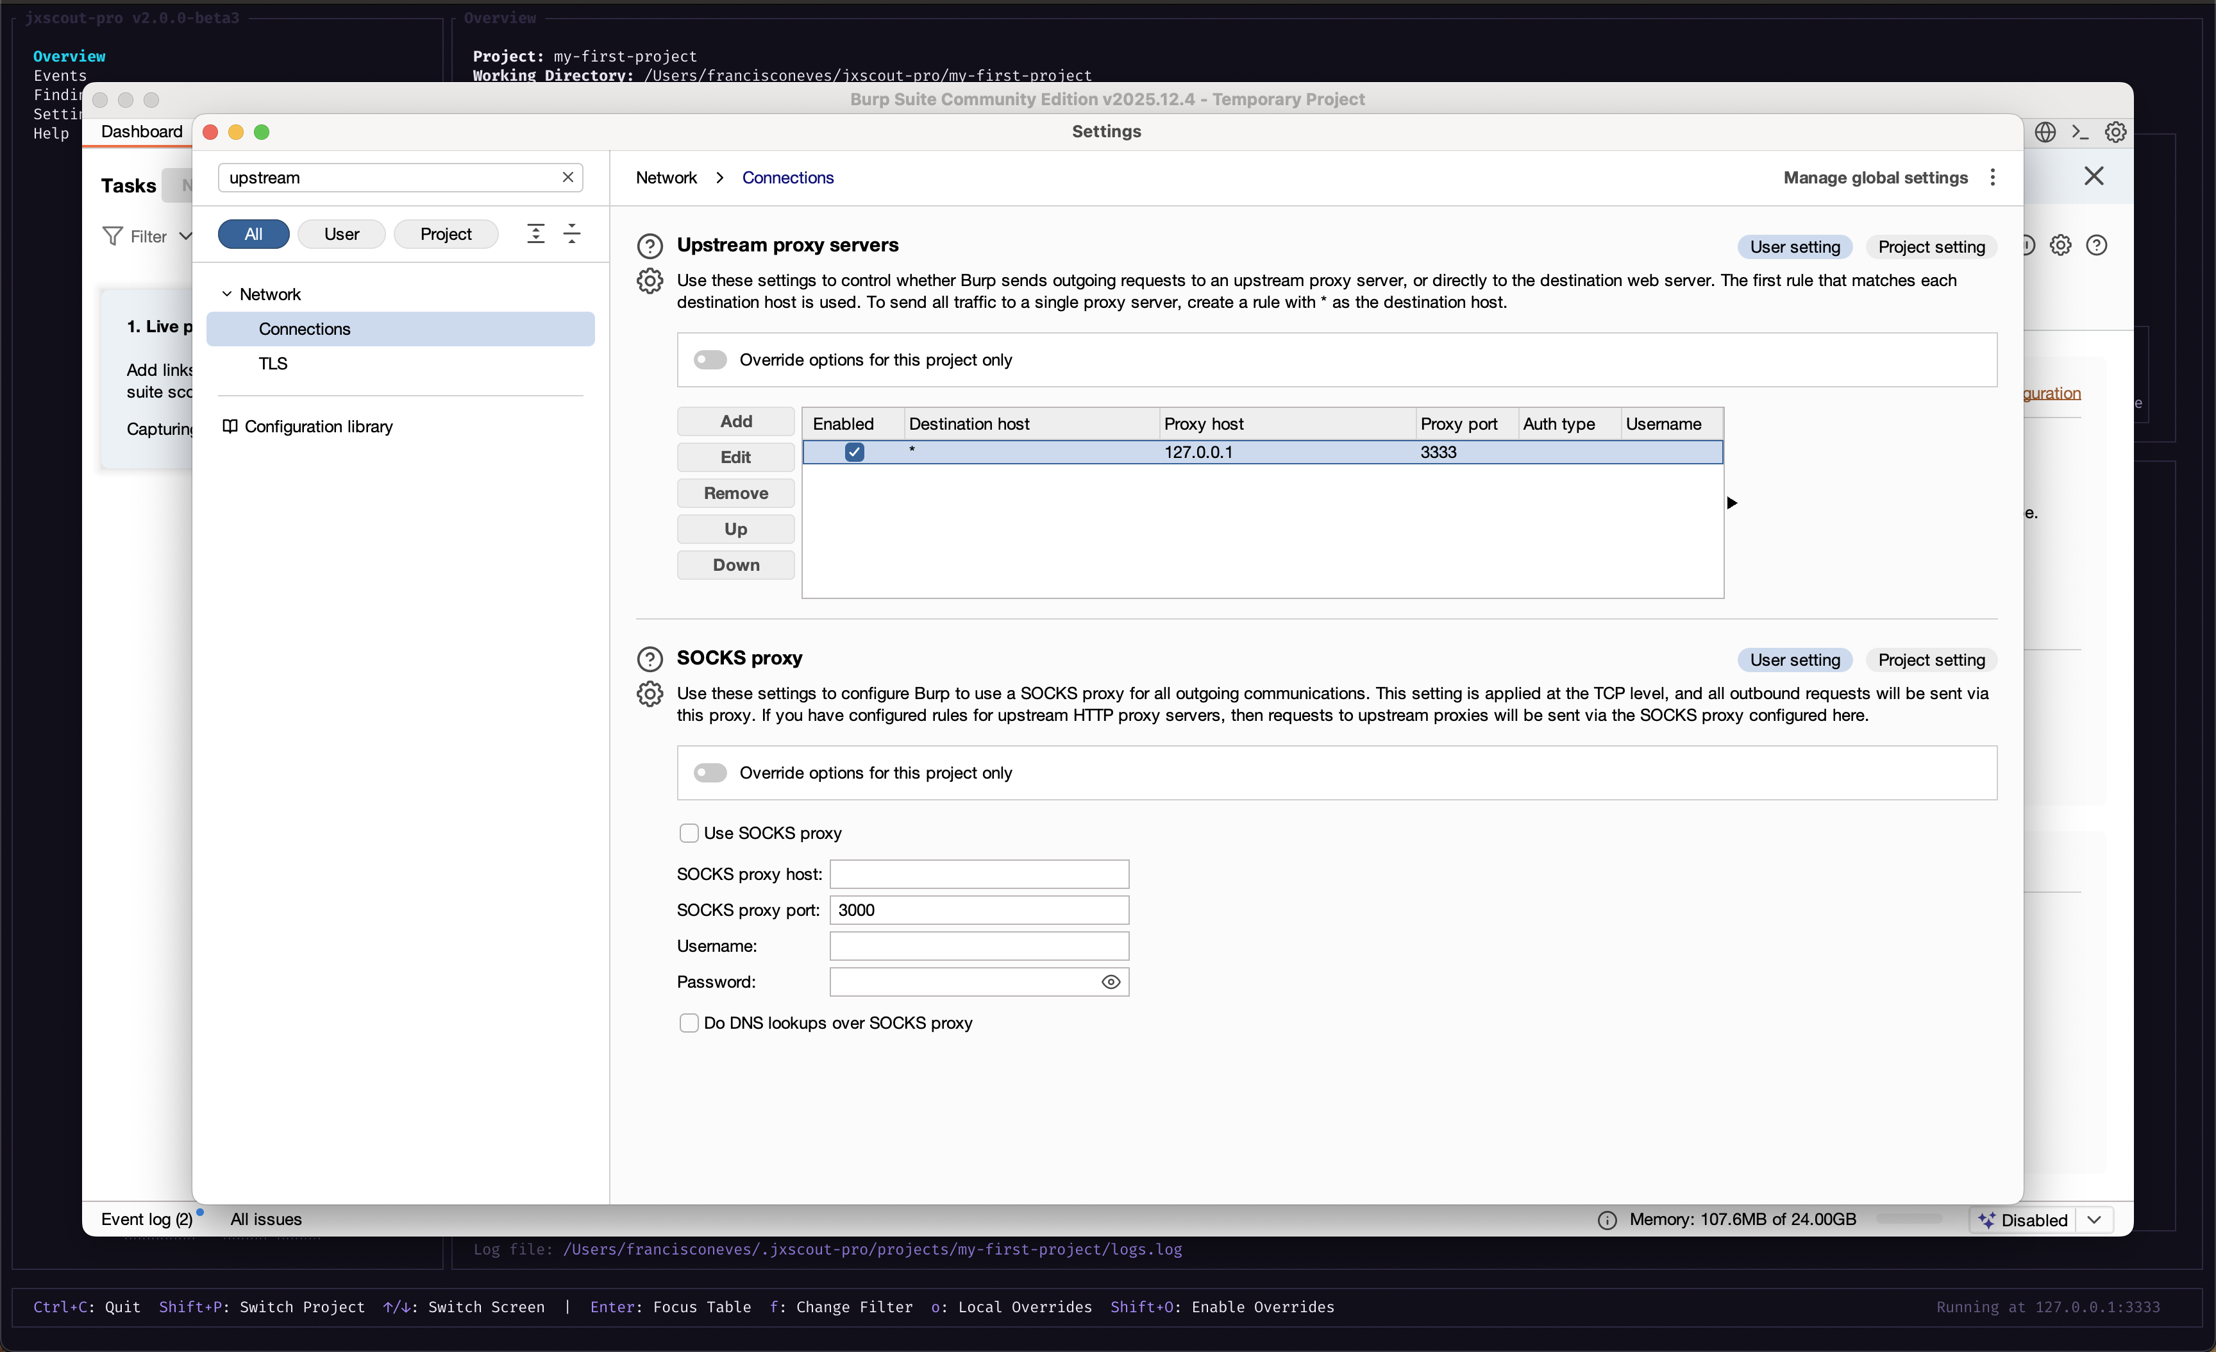This screenshot has height=1352, width=2216.
Task: Select Help in jxscout sidebar
Action: pyautogui.click(x=51, y=133)
